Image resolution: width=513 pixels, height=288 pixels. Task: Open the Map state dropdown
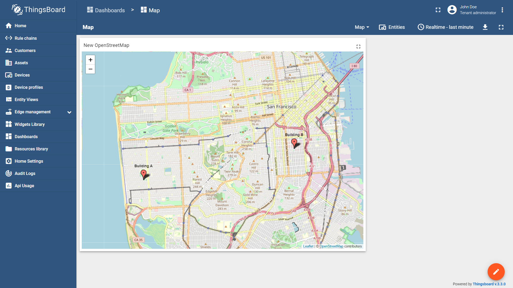click(362, 27)
